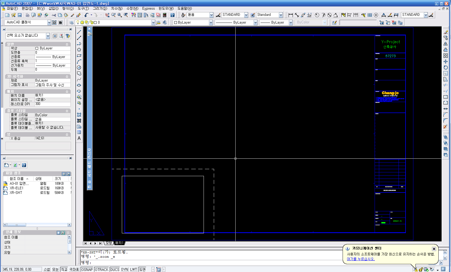Toggle OSNAP in the status bar
The height and width of the screenshot is (272, 451).
click(87, 269)
